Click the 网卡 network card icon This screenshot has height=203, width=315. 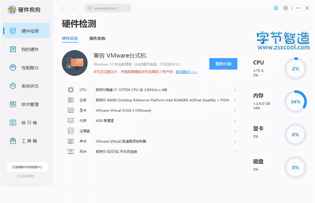click(x=71, y=151)
